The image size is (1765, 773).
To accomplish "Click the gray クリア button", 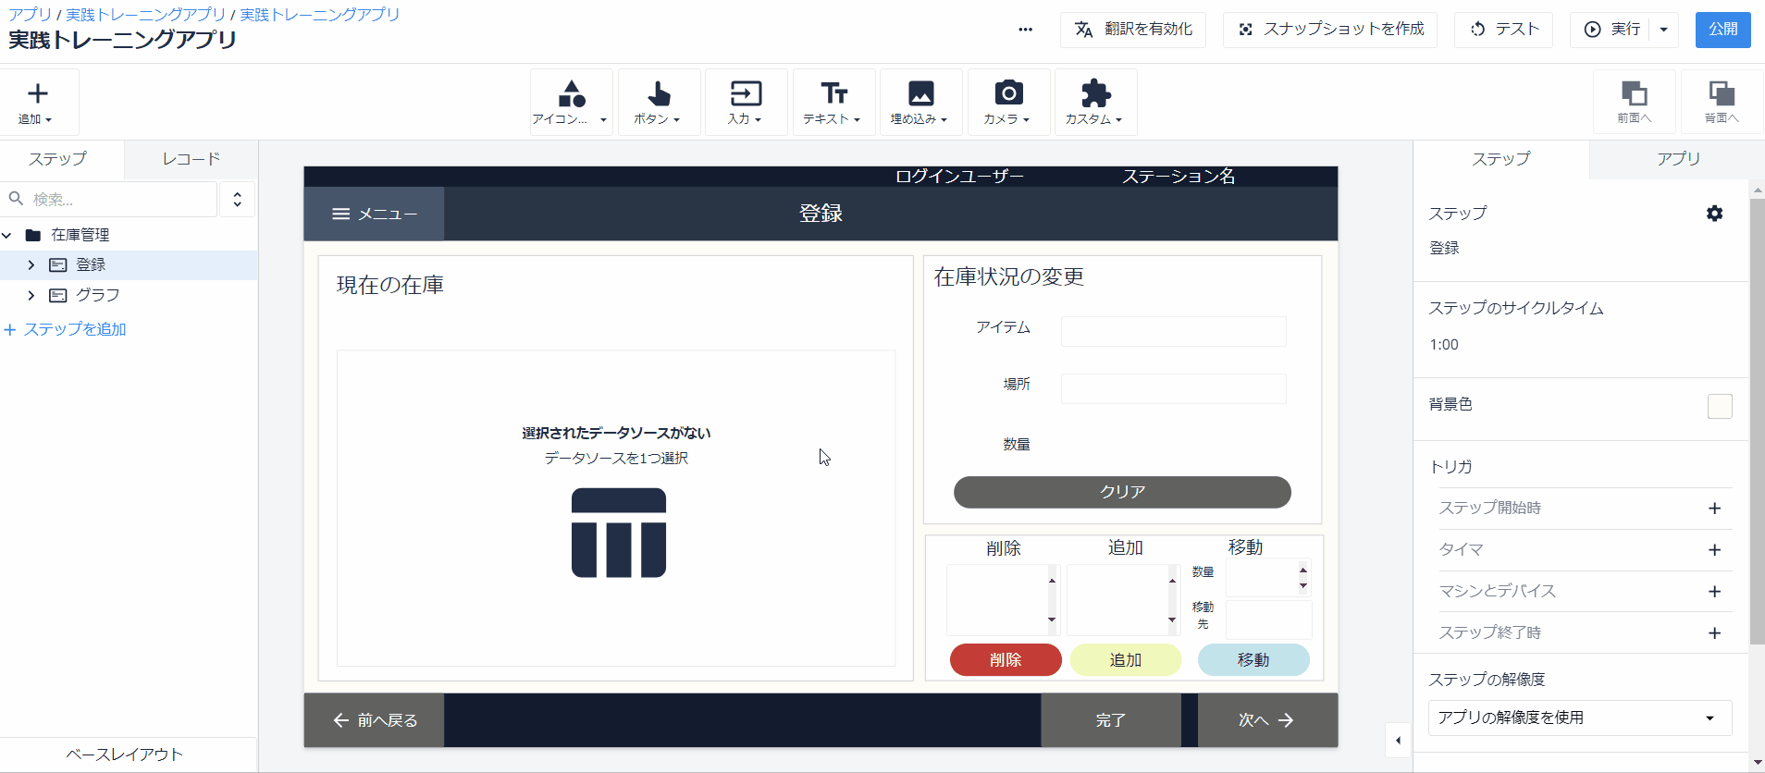I will [1122, 492].
